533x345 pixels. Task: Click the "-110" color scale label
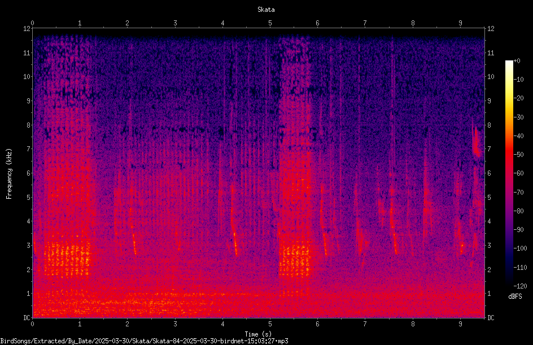pos(521,268)
